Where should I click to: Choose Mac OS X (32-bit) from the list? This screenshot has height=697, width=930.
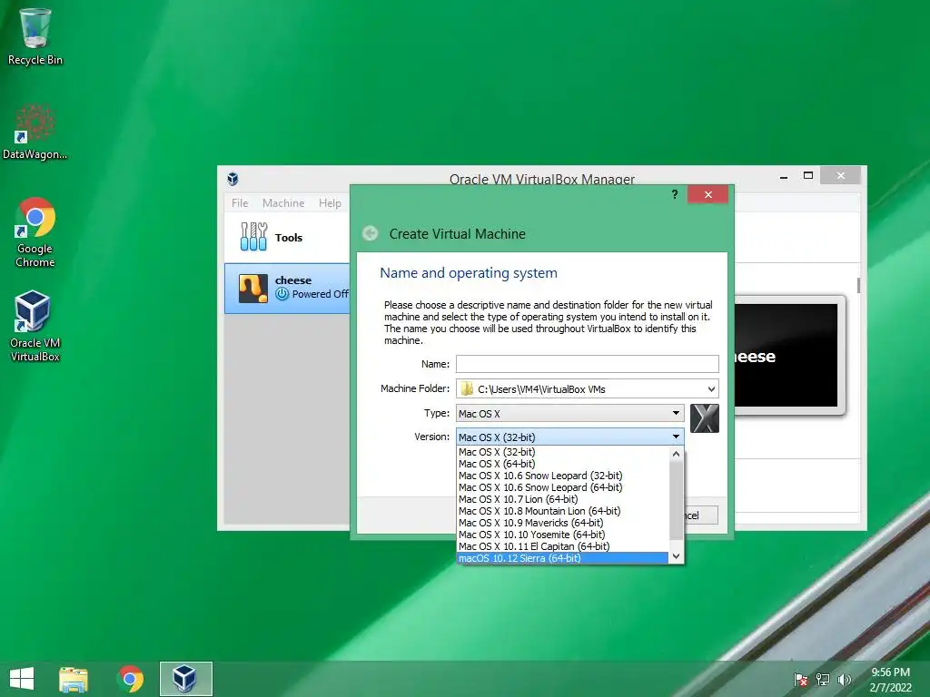(x=563, y=452)
